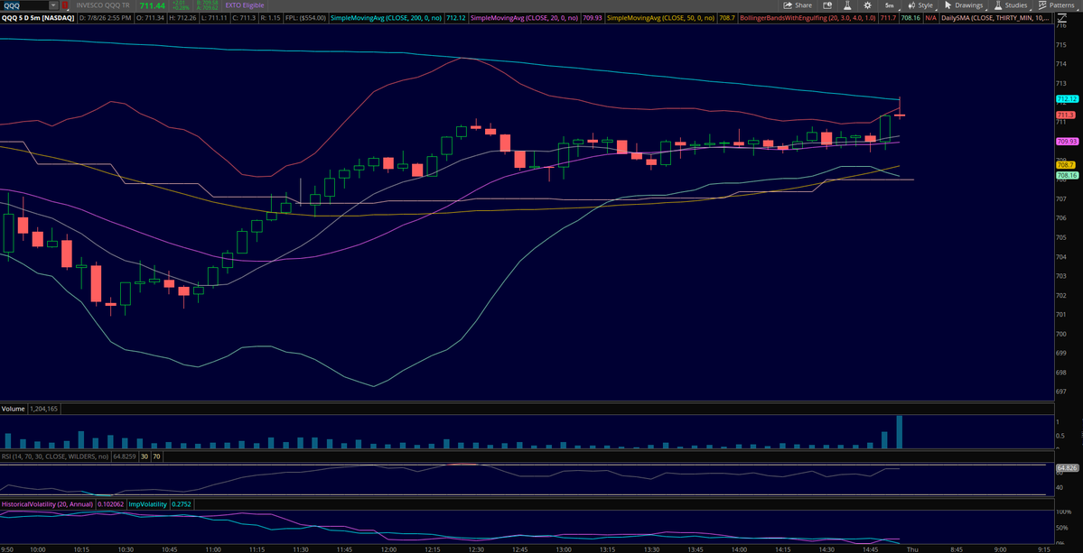Click the HistoricalVolatility (20, Annual) label
The image size is (1083, 553).
47,504
